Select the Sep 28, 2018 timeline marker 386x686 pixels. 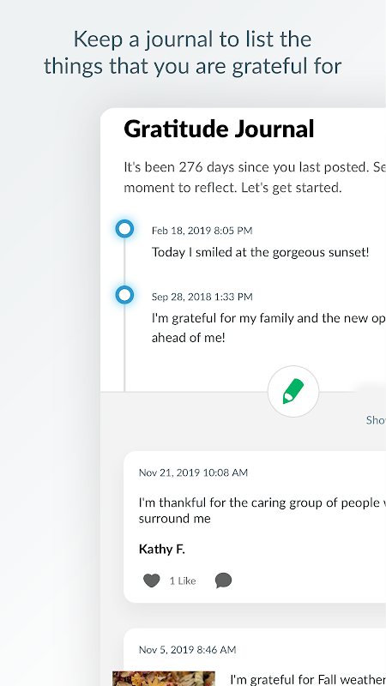pos(124,295)
